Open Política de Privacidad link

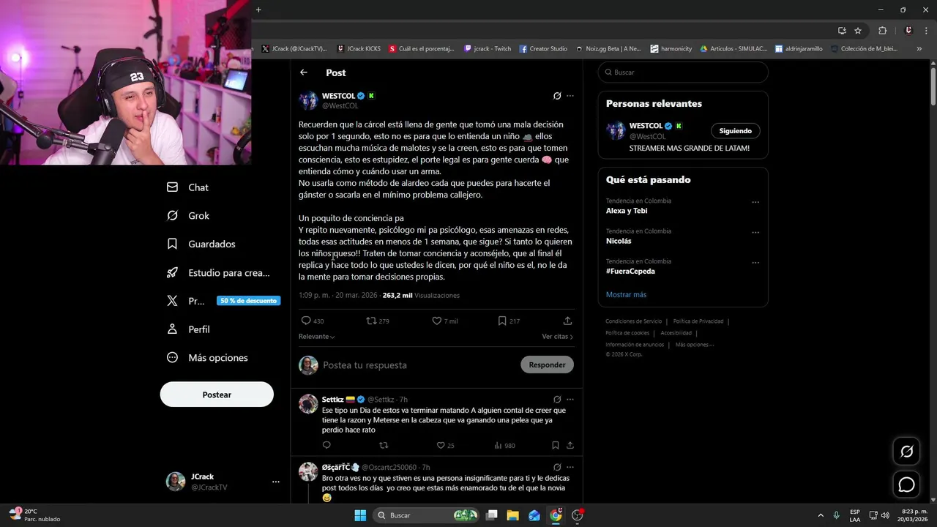coord(698,321)
